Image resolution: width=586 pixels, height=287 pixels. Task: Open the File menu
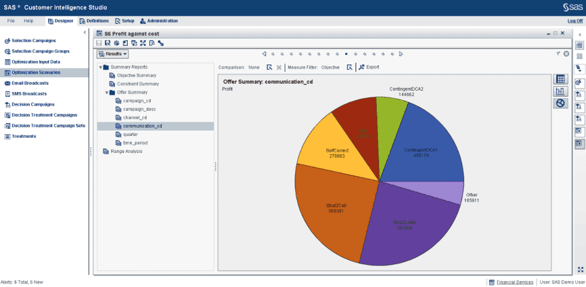point(11,21)
